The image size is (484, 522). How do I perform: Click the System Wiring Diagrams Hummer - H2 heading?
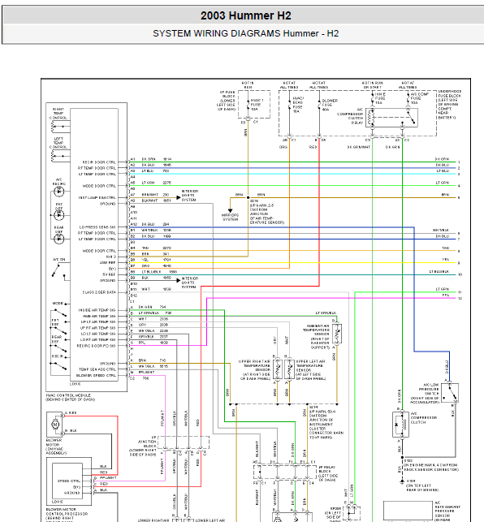[x=245, y=33]
